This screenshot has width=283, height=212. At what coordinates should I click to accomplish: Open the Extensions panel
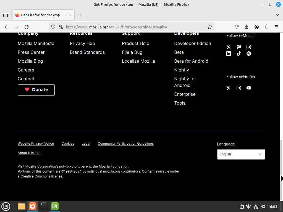click(266, 27)
